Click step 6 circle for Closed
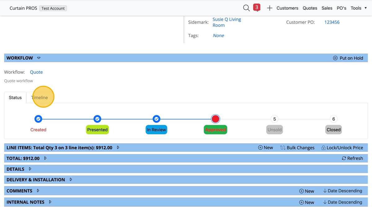372x207 pixels. click(334, 119)
